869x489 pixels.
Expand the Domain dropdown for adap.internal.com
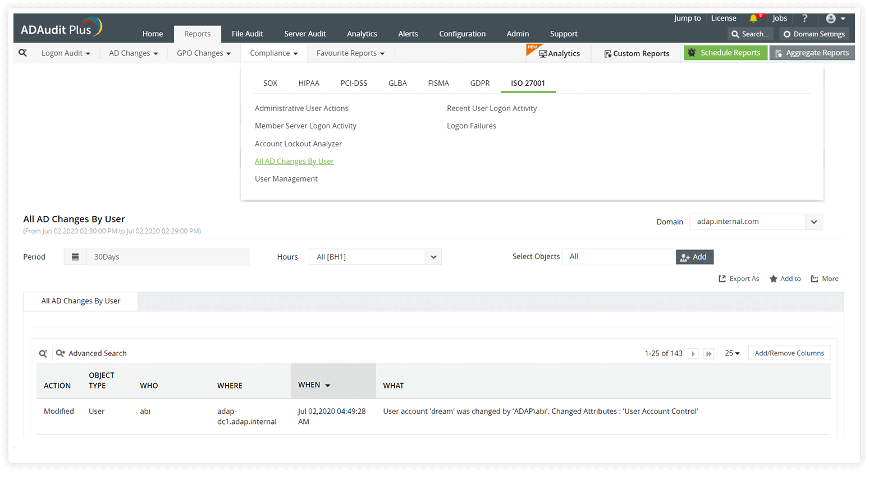813,221
